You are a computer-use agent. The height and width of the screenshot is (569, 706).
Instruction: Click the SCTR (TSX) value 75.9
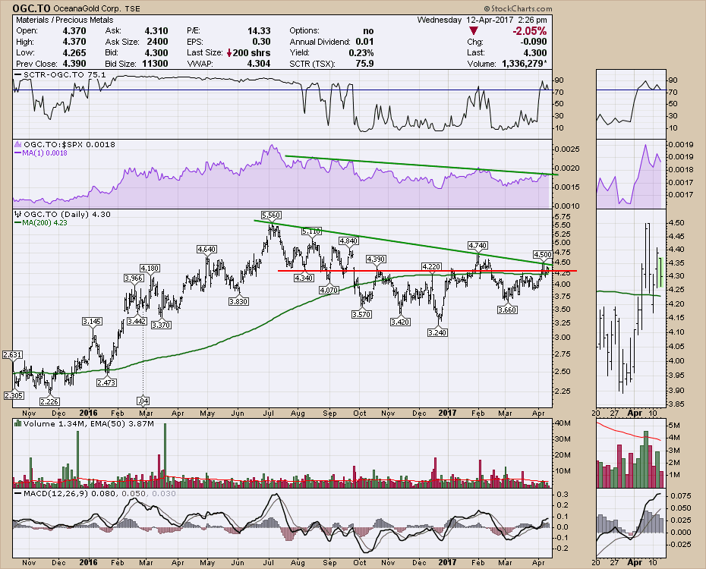coord(364,64)
